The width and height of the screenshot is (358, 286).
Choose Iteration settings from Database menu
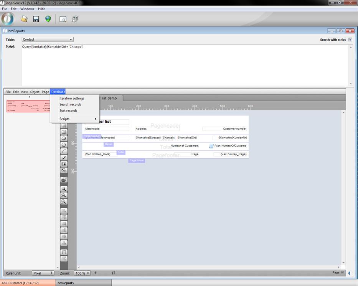pos(72,98)
